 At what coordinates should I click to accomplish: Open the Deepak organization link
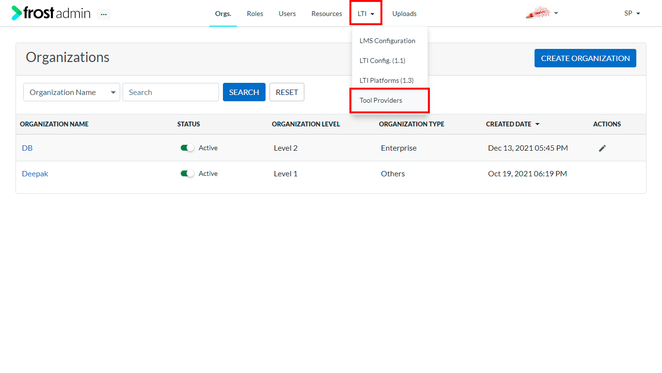pyautogui.click(x=35, y=173)
